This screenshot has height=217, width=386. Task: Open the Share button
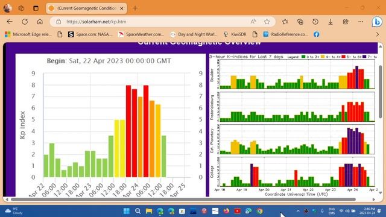tap(346, 22)
